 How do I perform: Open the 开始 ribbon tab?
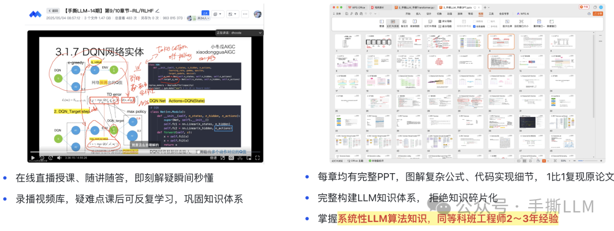(x=408, y=14)
